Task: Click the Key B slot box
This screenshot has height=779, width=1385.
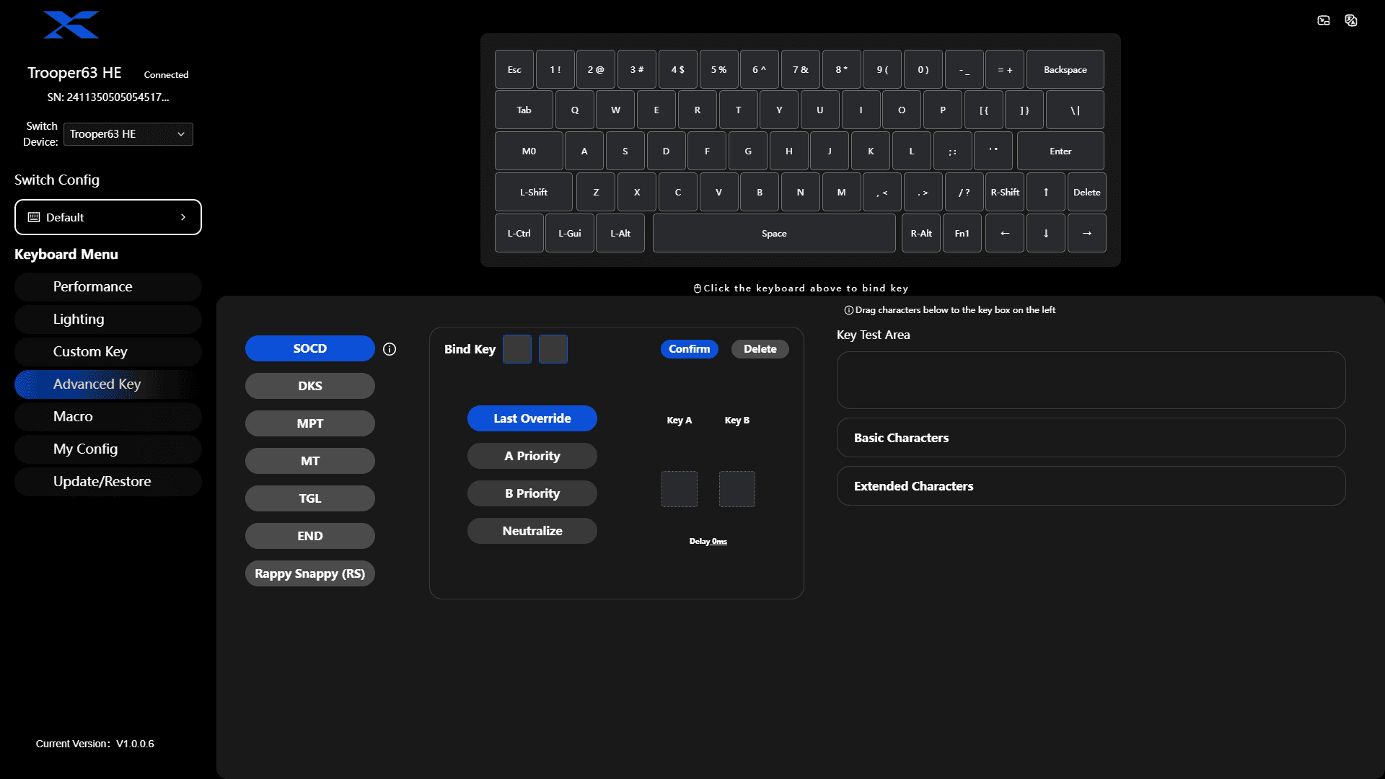Action: coord(737,489)
